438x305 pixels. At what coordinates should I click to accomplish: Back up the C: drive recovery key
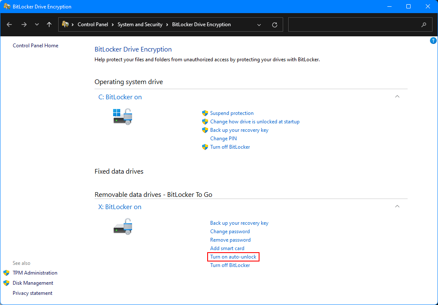pyautogui.click(x=239, y=130)
